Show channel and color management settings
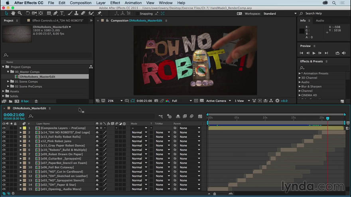 pos(168,101)
